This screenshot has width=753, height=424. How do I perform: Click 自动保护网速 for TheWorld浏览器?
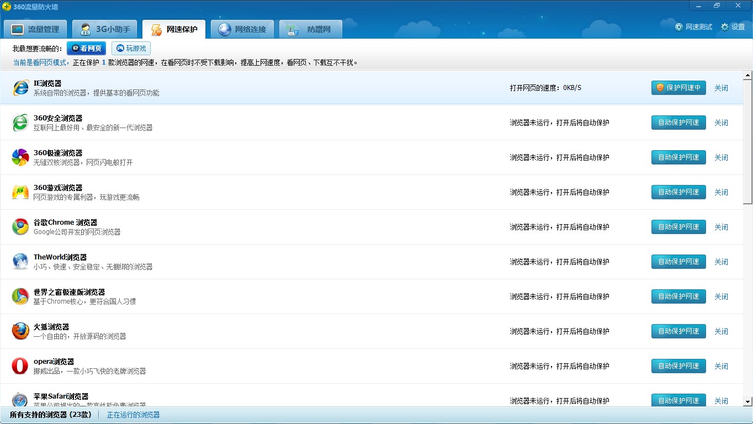click(x=678, y=262)
